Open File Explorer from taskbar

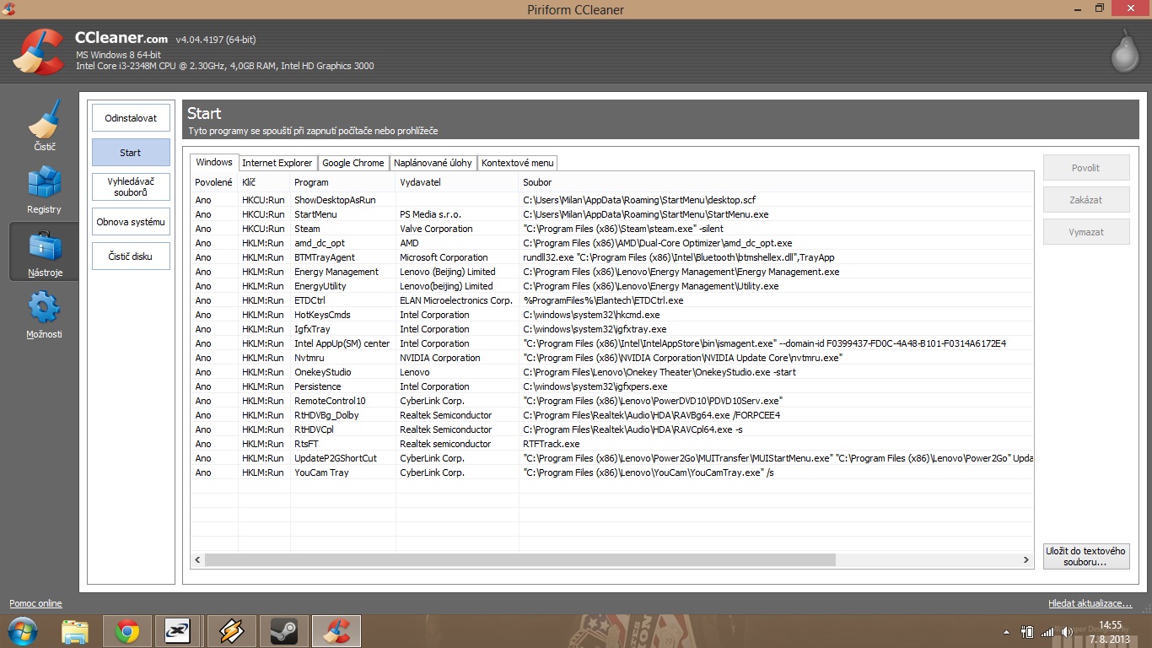tap(74, 631)
